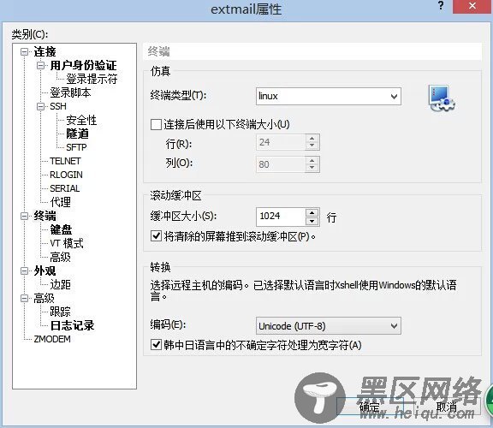The image size is (493, 428).
Task: Click the 行 rows up arrow
Action: point(312,139)
